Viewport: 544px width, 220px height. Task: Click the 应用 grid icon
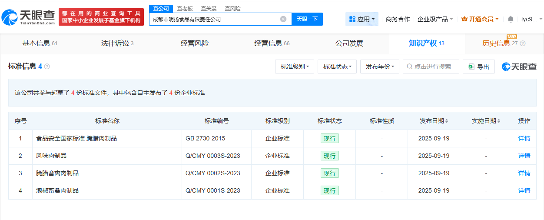pos(352,19)
